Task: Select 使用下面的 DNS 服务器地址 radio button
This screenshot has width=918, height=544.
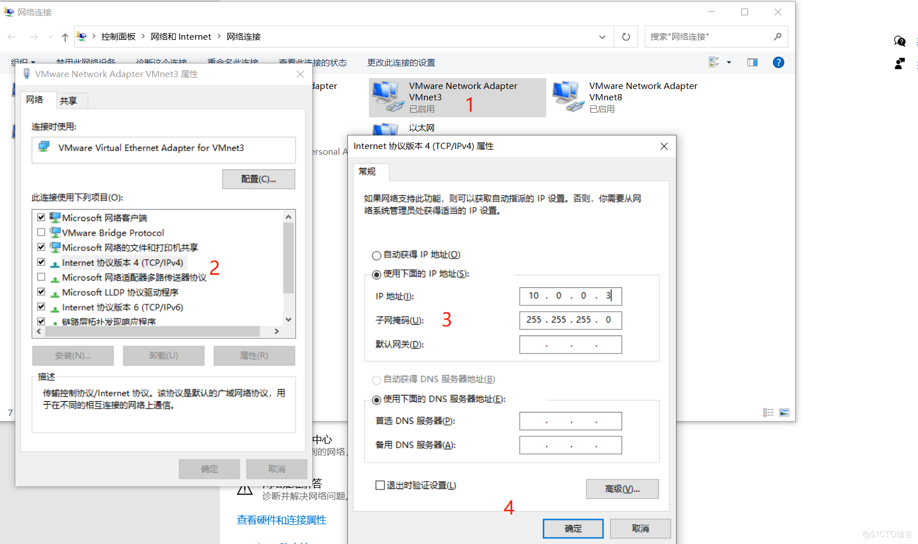Action: point(376,400)
